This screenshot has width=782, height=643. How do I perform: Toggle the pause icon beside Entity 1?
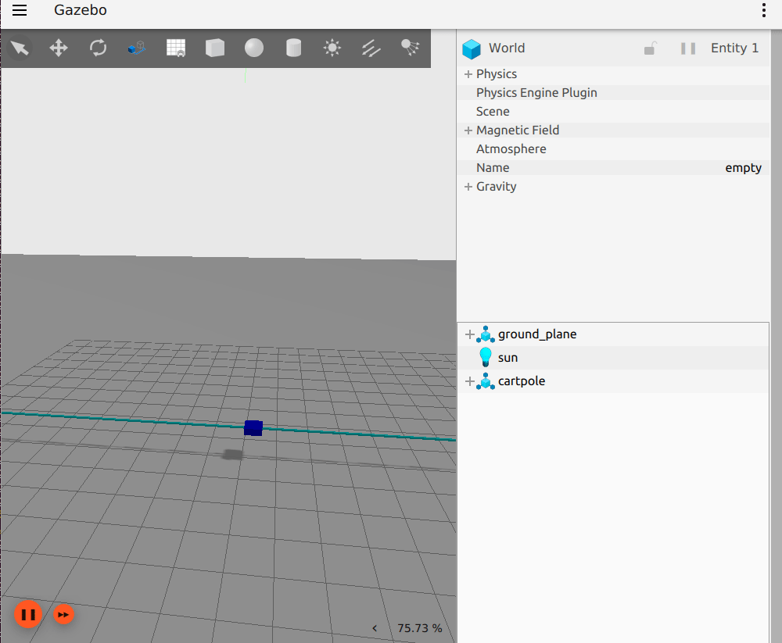(x=687, y=48)
